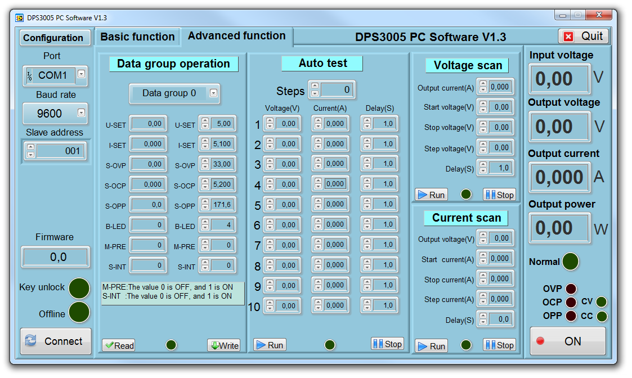632x378 pixels.
Task: Click Current scan Step current stepper
Action: [x=483, y=299]
